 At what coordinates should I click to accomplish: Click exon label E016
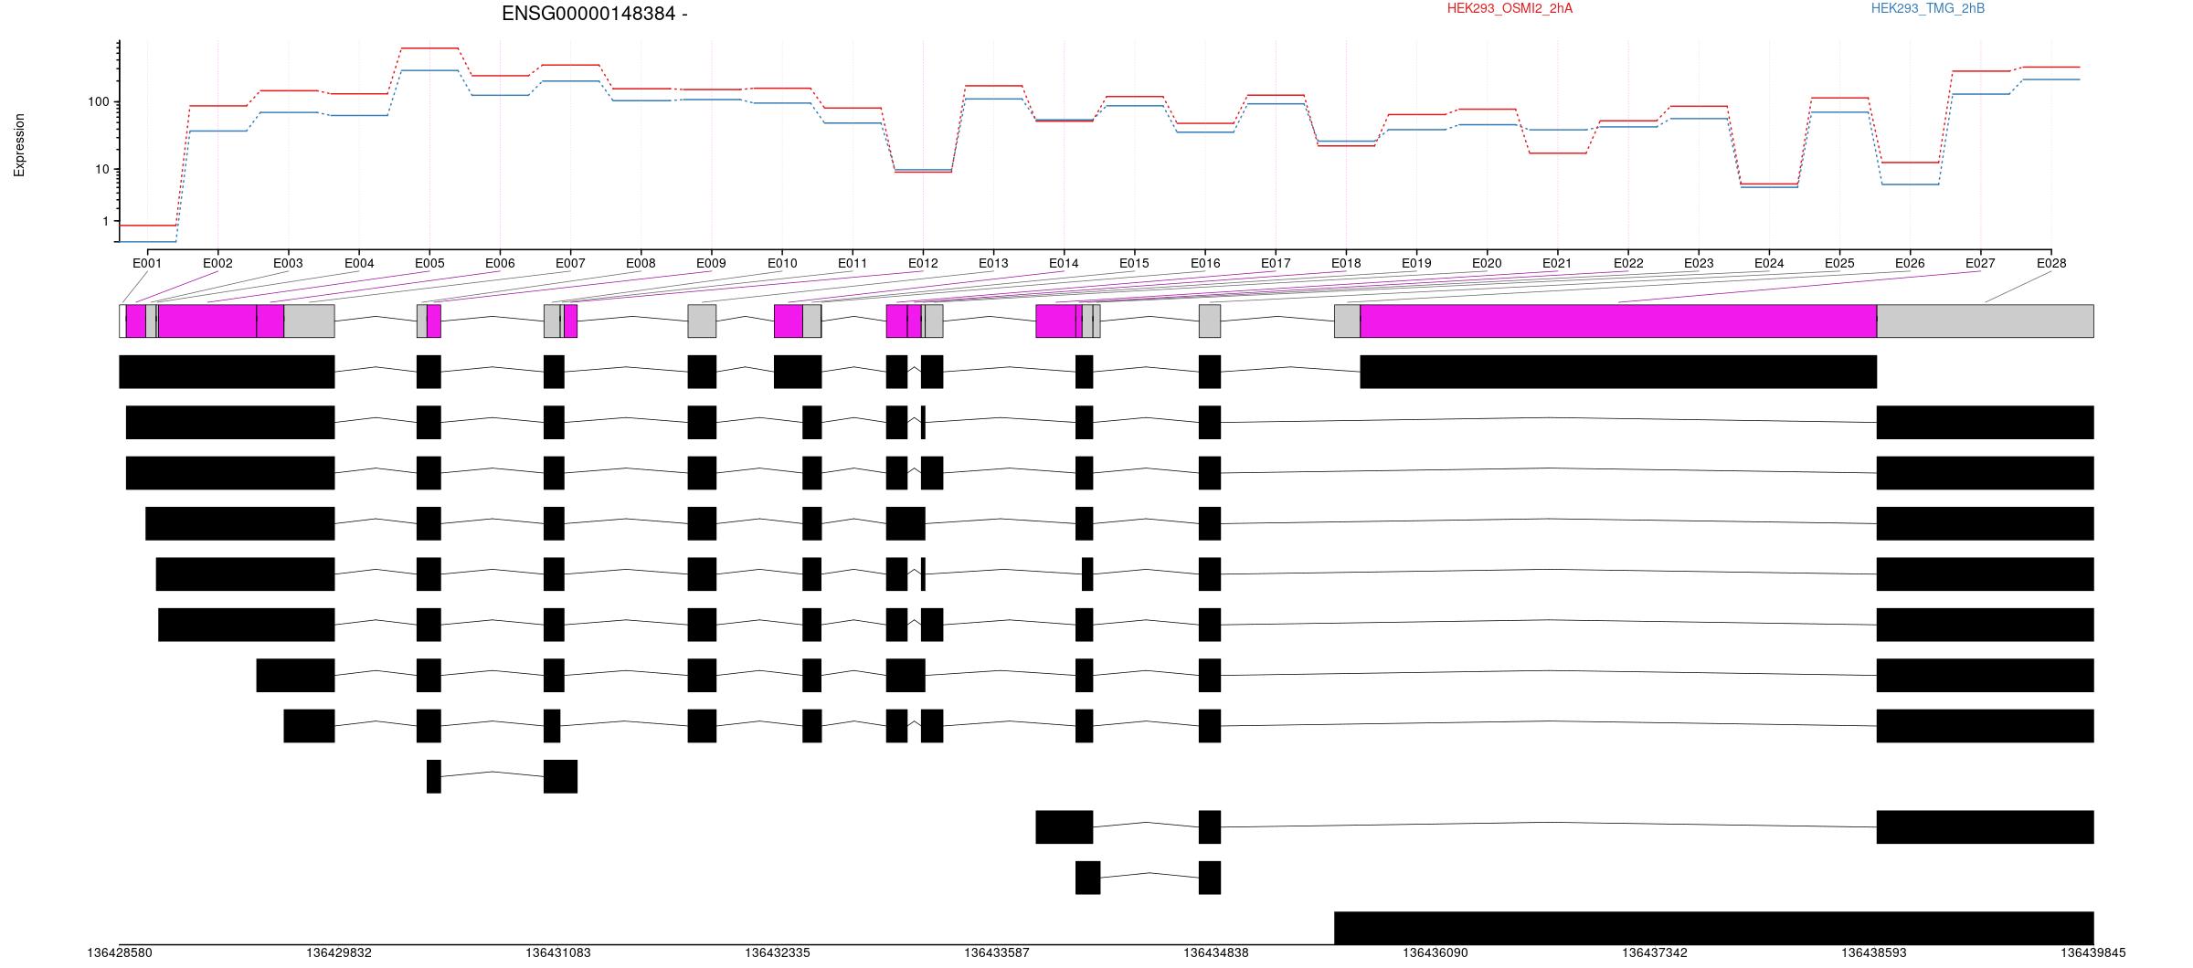pos(1205,264)
